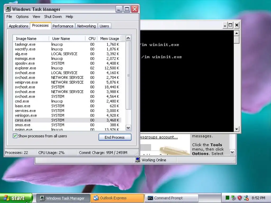This screenshot has width=271, height=203.
Task: Select svchost.exe using 18,440 K memory
Action: point(68,87)
